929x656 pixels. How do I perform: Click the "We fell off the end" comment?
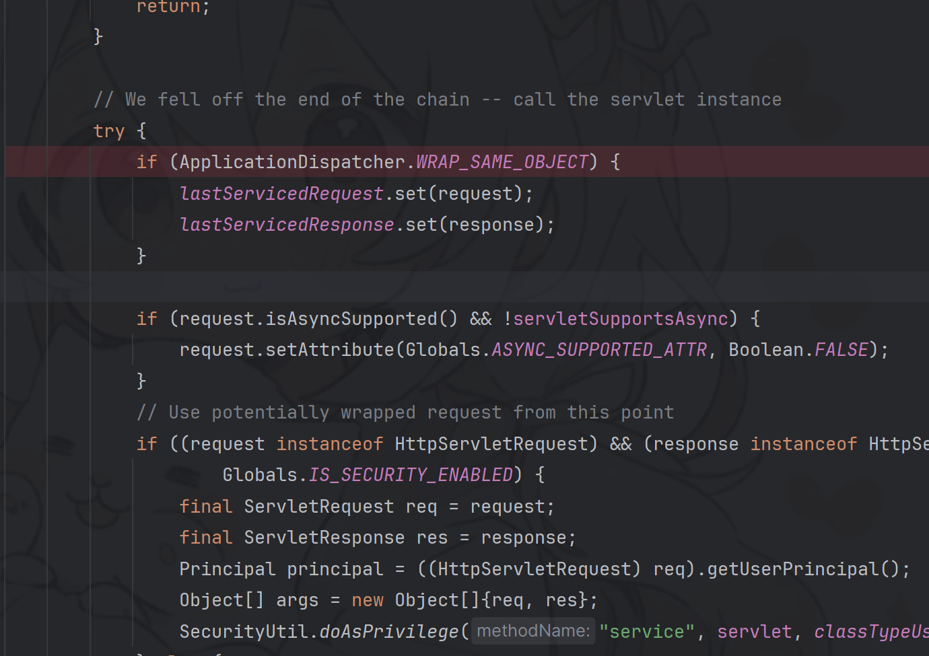tap(438, 100)
